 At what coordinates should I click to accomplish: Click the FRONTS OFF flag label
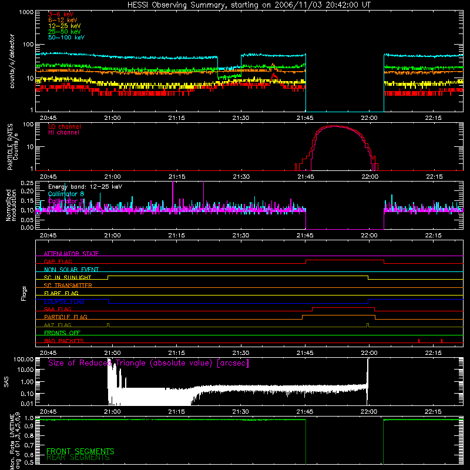click(x=62, y=333)
